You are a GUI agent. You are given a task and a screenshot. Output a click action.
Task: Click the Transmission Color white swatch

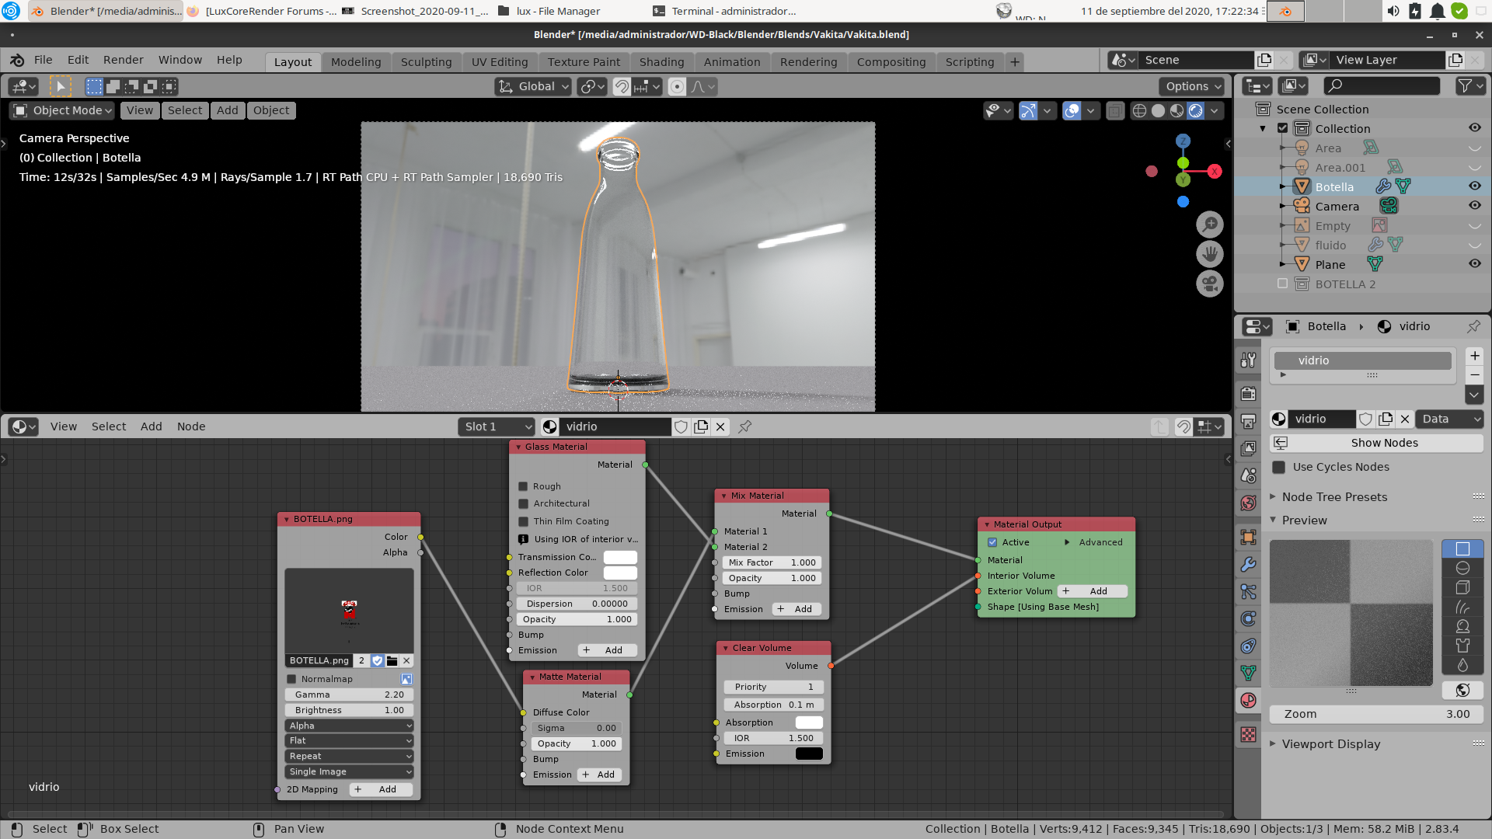point(620,557)
